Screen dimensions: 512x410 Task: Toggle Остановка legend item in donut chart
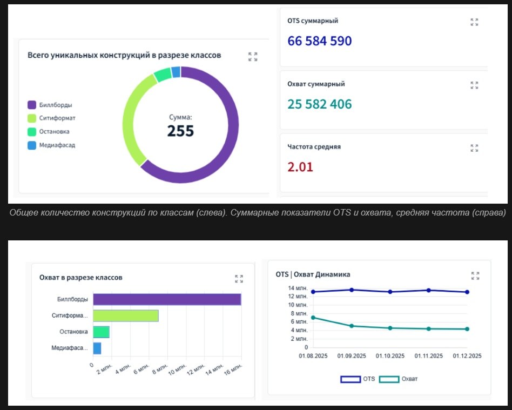pyautogui.click(x=49, y=132)
